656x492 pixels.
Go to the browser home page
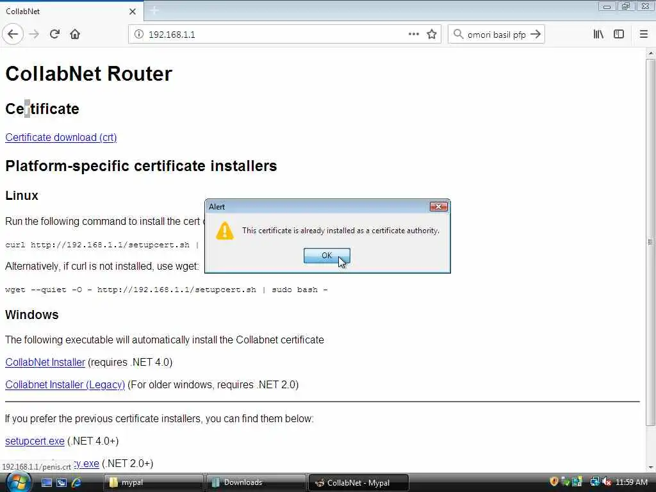[75, 35]
